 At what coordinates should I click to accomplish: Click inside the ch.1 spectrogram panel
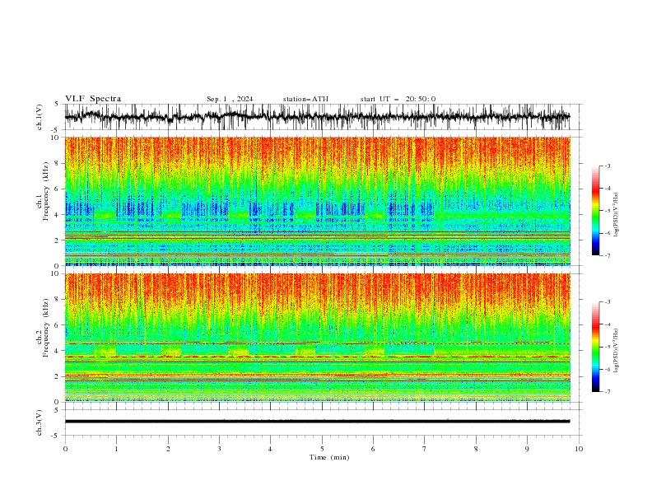tap(317, 201)
